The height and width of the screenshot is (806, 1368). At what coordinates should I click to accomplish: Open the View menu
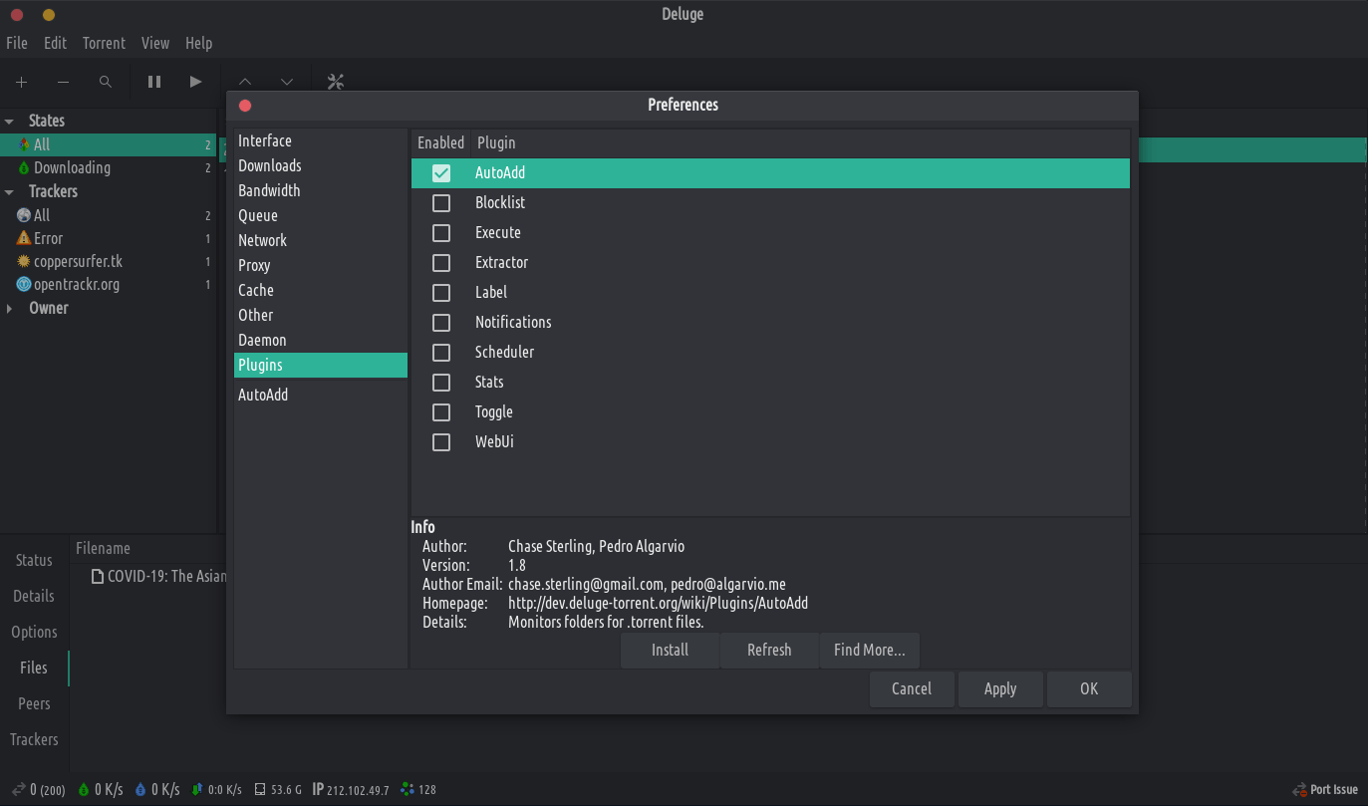pos(155,43)
